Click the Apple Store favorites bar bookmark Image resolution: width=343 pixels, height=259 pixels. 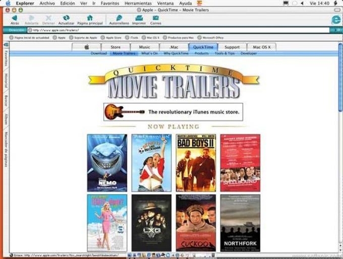tap(111, 38)
